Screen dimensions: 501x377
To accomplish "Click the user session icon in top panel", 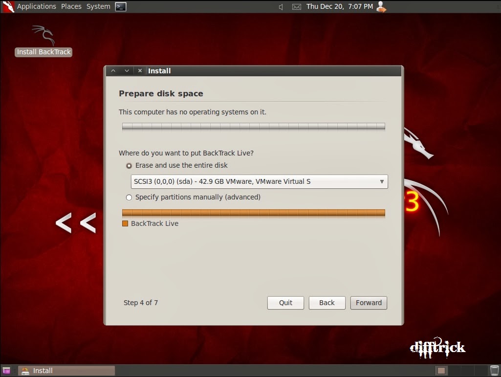I will pyautogui.click(x=381, y=6).
